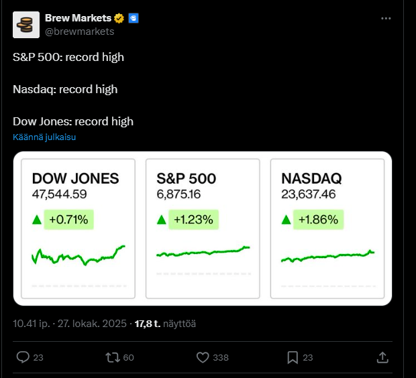Click the NASDAQ chart card

pyautogui.click(x=327, y=228)
